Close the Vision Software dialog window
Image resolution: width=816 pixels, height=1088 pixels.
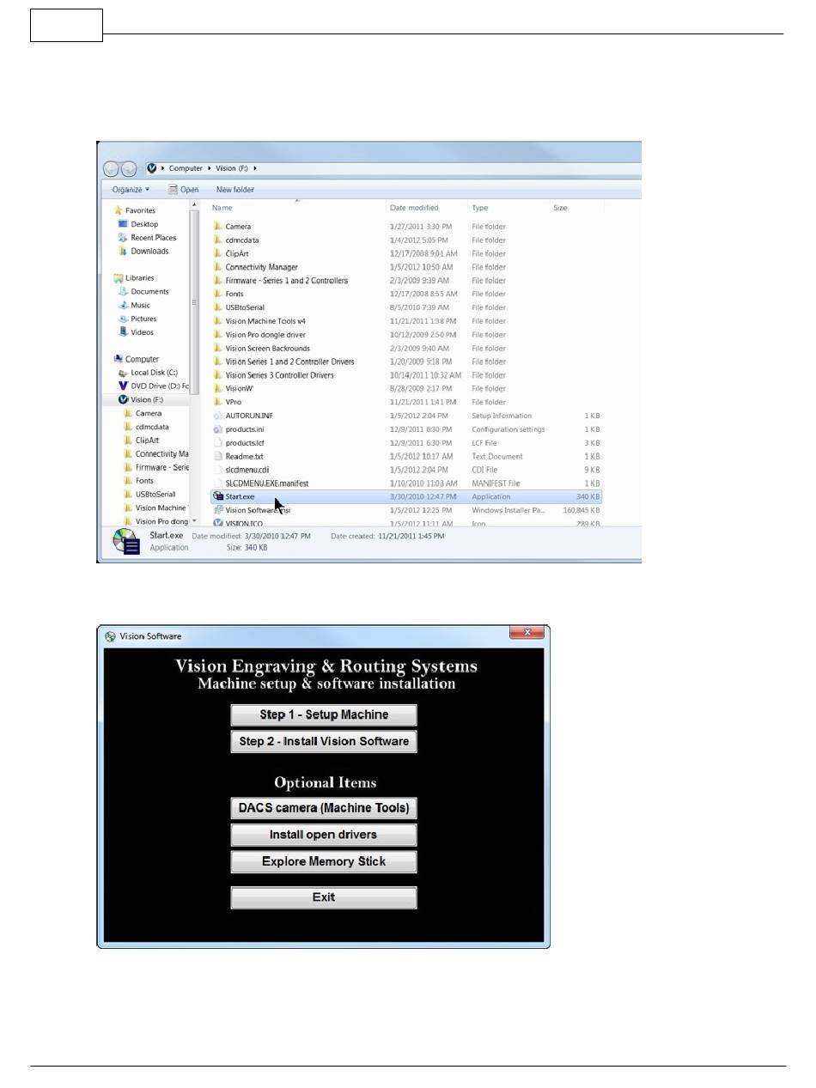point(527,633)
